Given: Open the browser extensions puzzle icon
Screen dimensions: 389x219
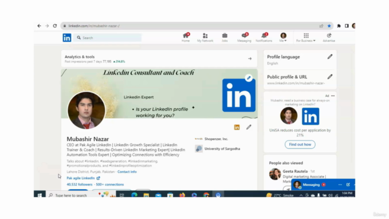Looking at the screenshot, I should tap(339, 26).
